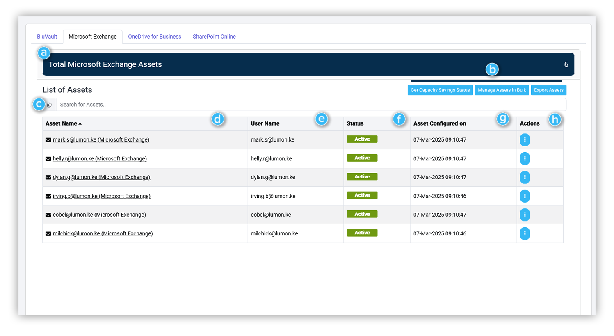Image resolution: width=614 pixels, height=336 pixels.
Task: Open milchick@lumon.ke (Microsoft Exchange) asset link
Action: tap(103, 233)
